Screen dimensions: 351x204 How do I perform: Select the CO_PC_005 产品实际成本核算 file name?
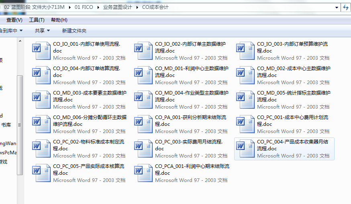pyautogui.click(x=88, y=170)
